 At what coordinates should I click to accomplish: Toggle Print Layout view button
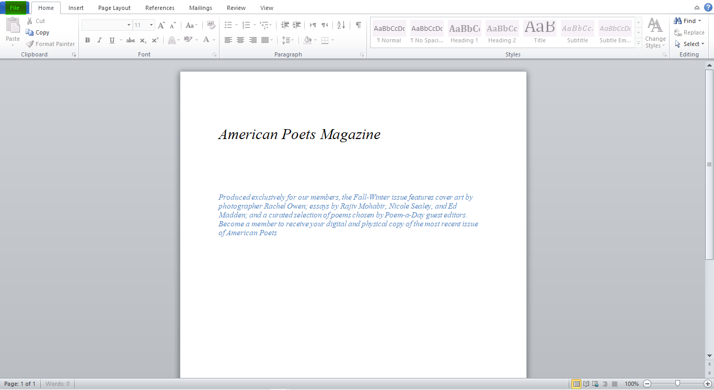click(x=577, y=384)
